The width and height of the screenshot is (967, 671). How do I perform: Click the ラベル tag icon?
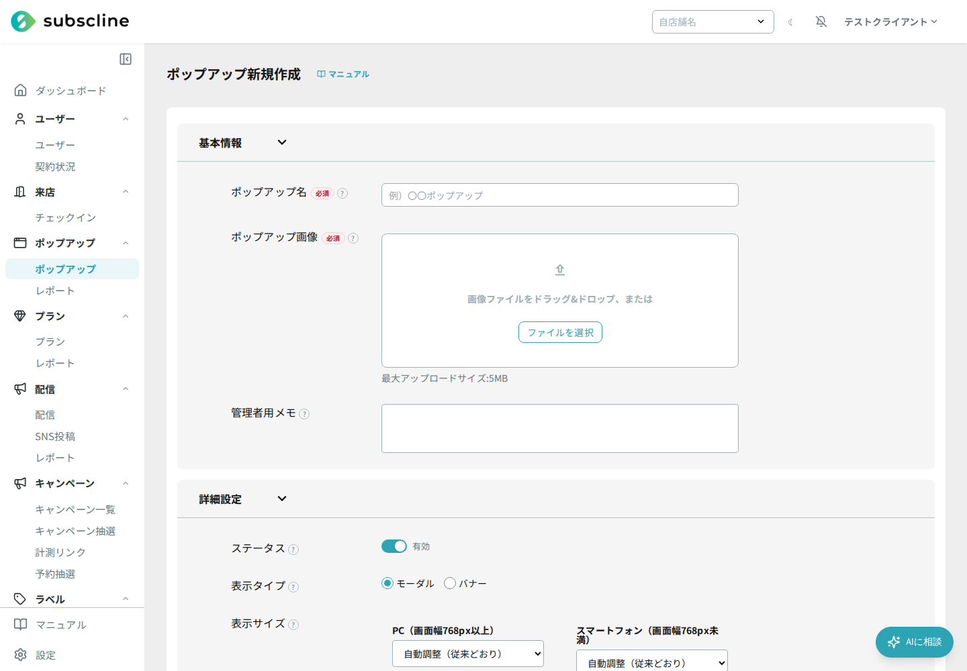point(20,599)
